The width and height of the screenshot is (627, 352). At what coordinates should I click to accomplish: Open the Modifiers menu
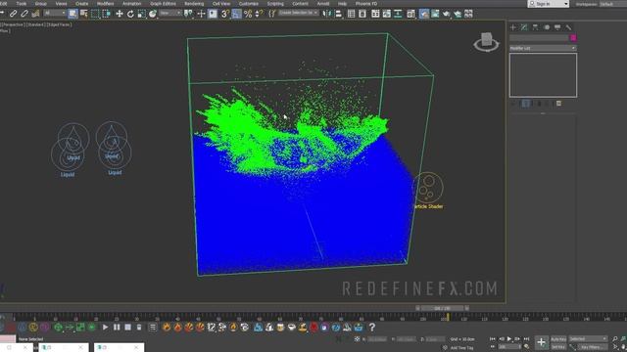pyautogui.click(x=106, y=4)
